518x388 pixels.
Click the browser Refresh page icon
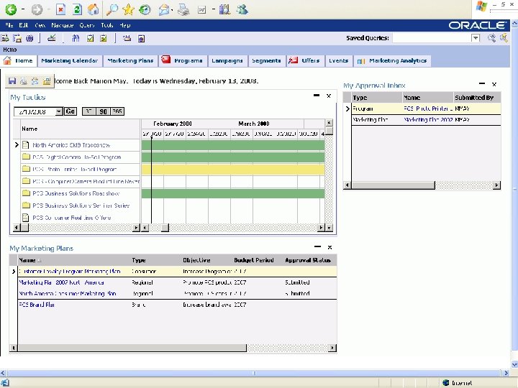tap(77, 9)
